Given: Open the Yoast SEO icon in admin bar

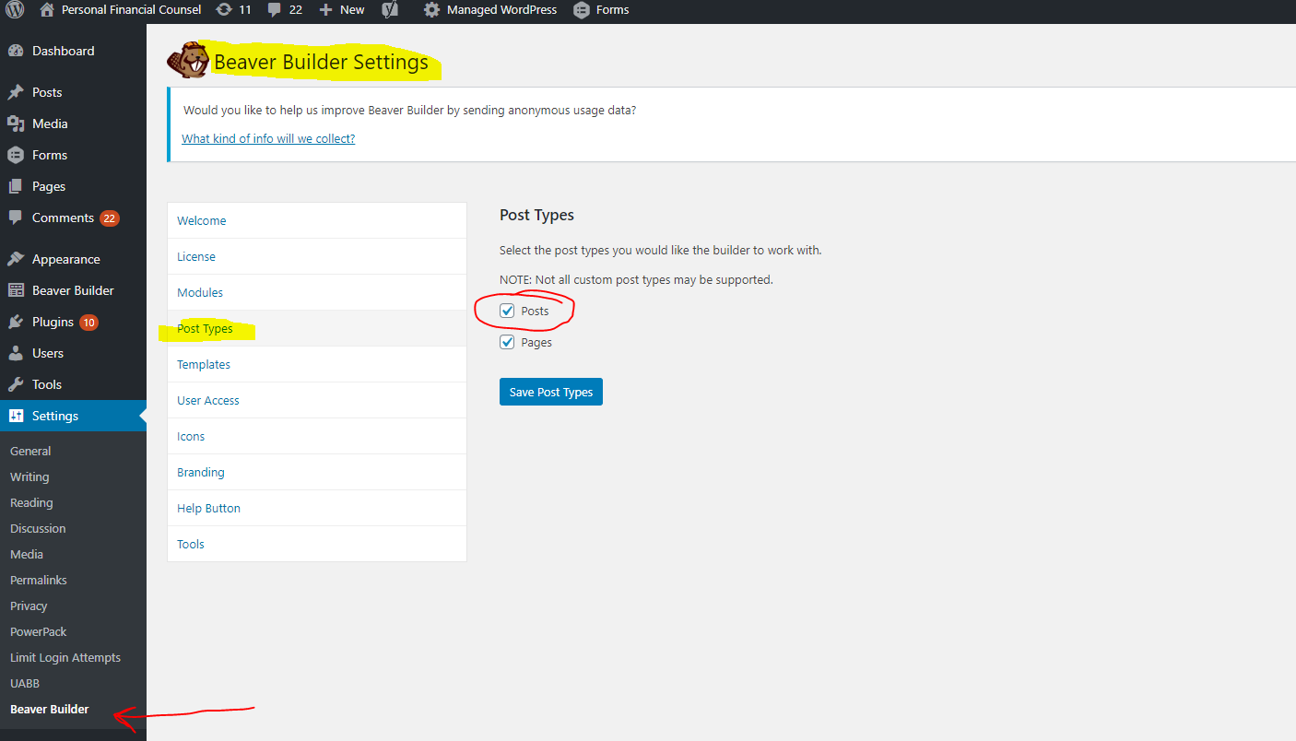Looking at the screenshot, I should click(390, 10).
